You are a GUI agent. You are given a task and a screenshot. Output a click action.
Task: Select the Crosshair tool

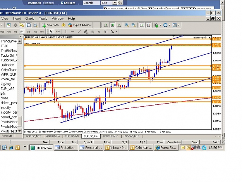tap(58, 32)
